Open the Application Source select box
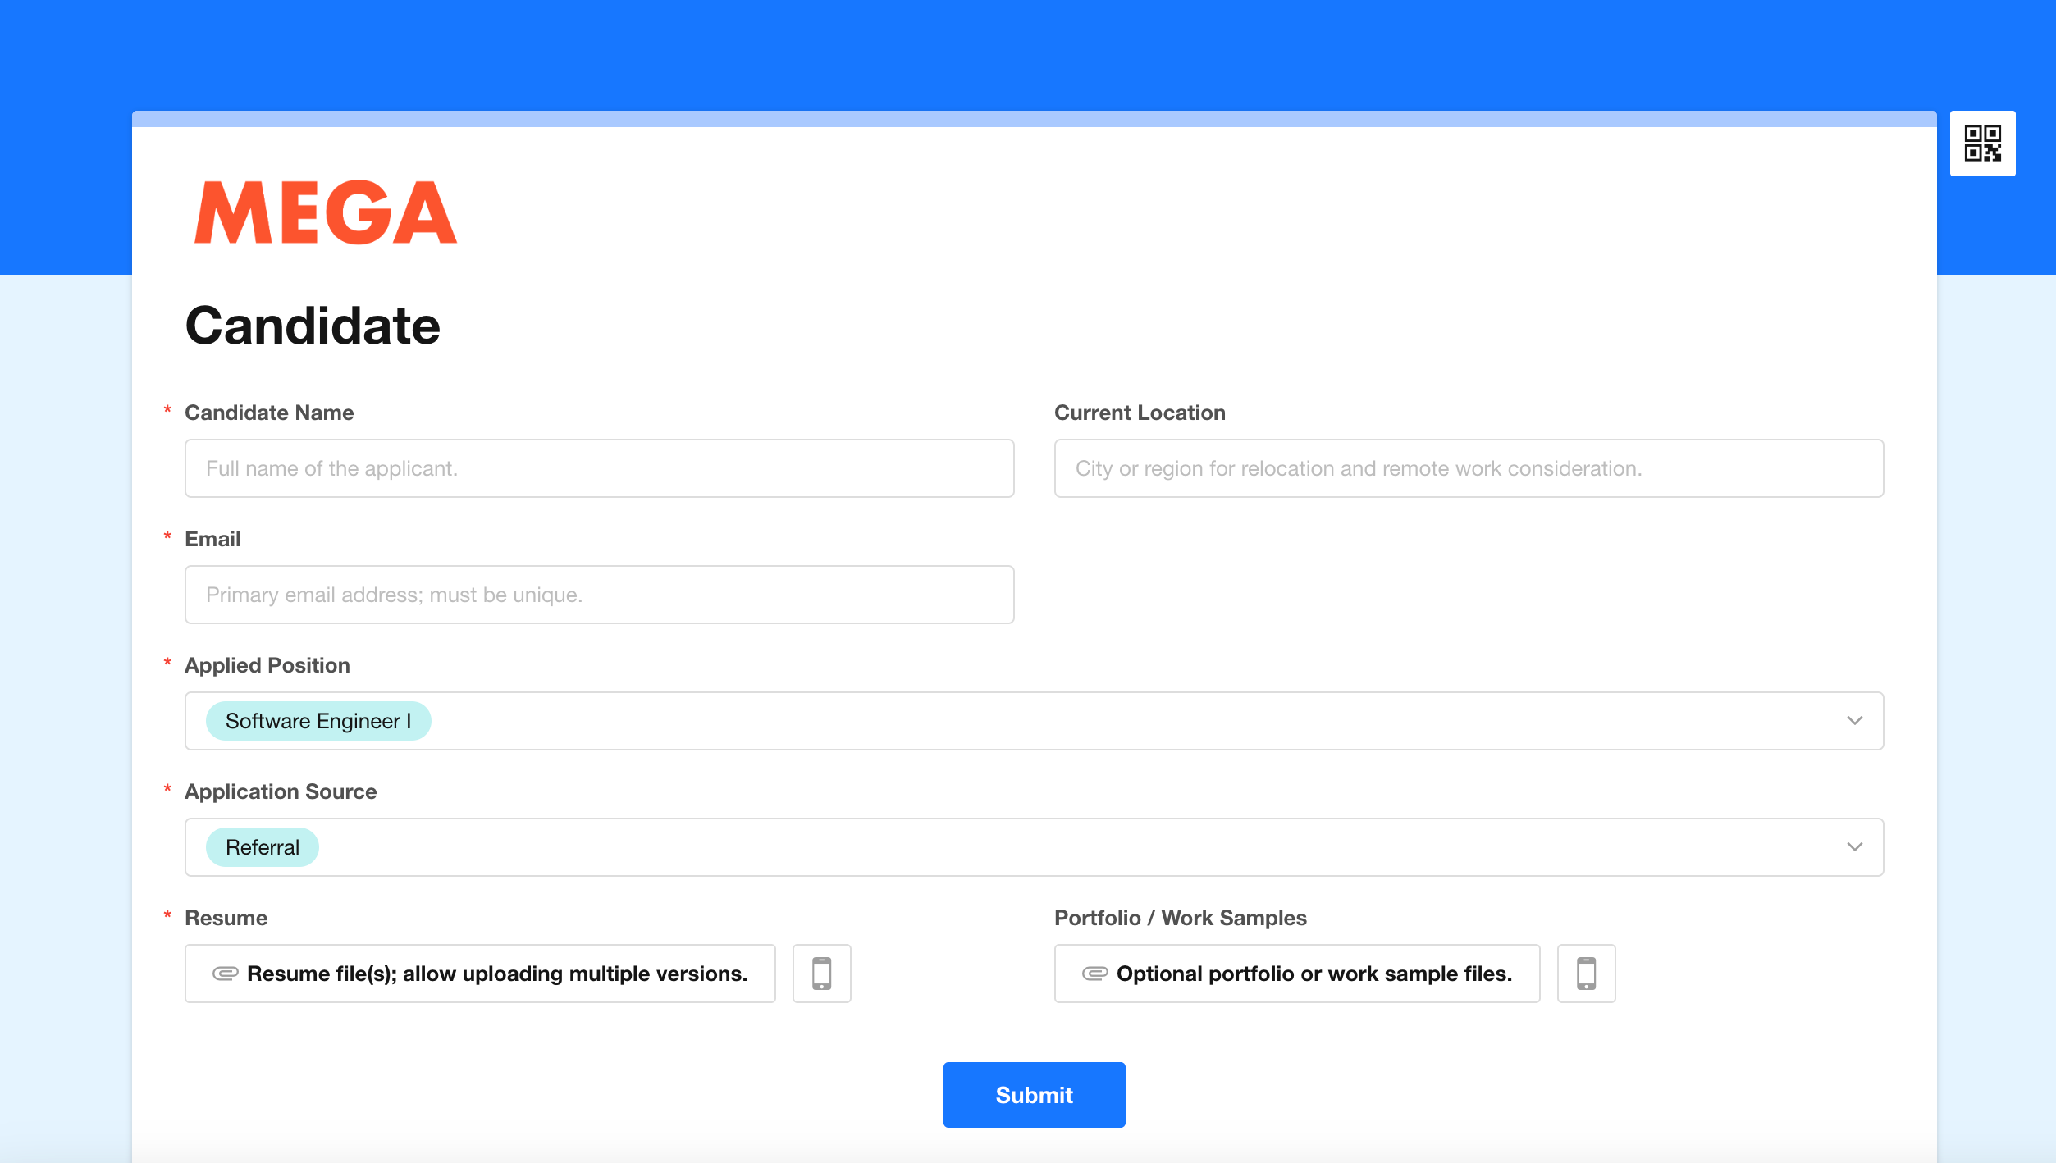 point(1034,847)
